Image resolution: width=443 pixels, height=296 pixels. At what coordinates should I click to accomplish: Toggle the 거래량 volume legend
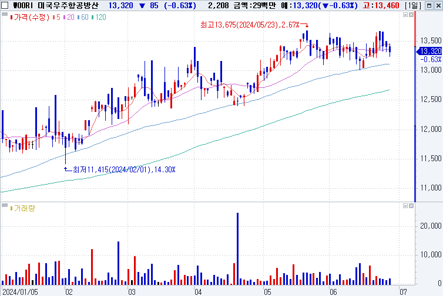point(23,208)
